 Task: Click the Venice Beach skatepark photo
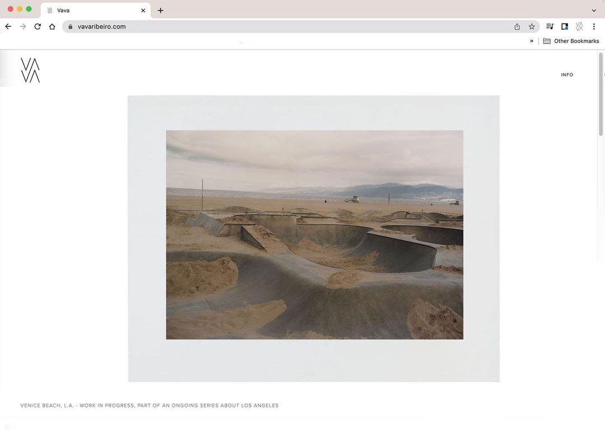(314, 235)
